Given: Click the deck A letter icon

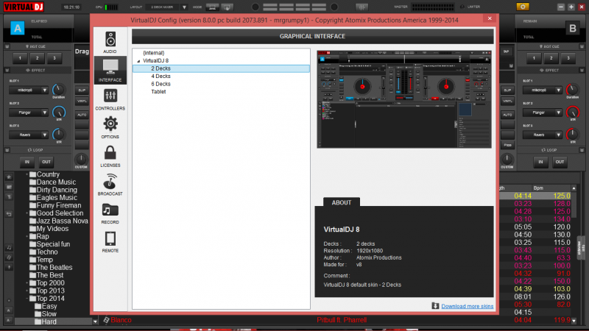Looking at the screenshot, I should pyautogui.click(x=17, y=28).
